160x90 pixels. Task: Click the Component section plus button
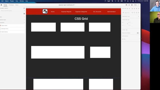tap(138, 16)
